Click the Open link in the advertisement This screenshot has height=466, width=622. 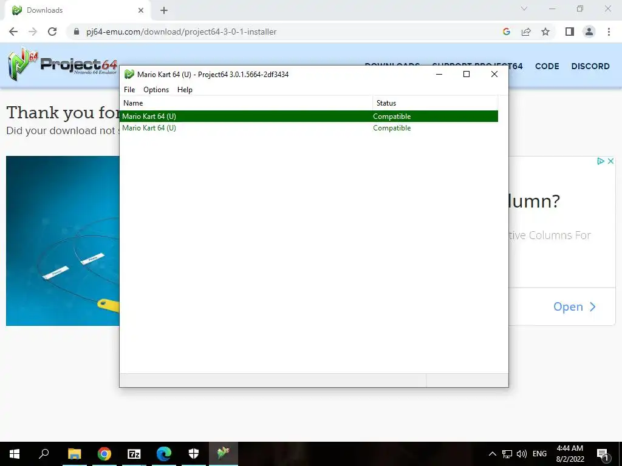[x=575, y=306]
